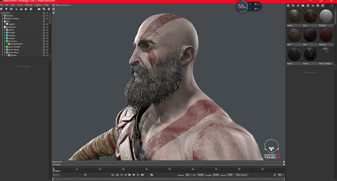Jump to first frame of timeline
The image size is (337, 181).
[x=117, y=175]
